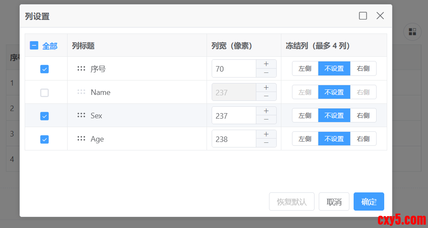
Task: Freeze the 序号 column to 左侧
Action: 305,69
